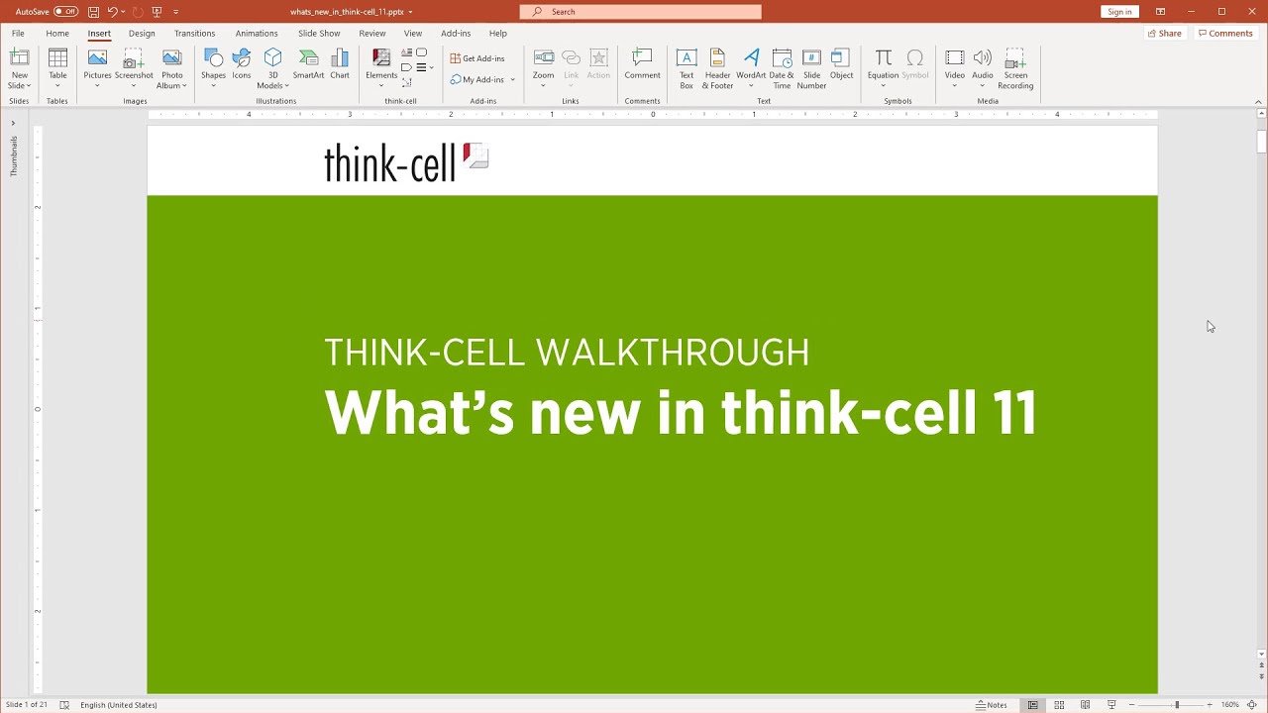Switch to Slide Sorter view

coord(1059,705)
